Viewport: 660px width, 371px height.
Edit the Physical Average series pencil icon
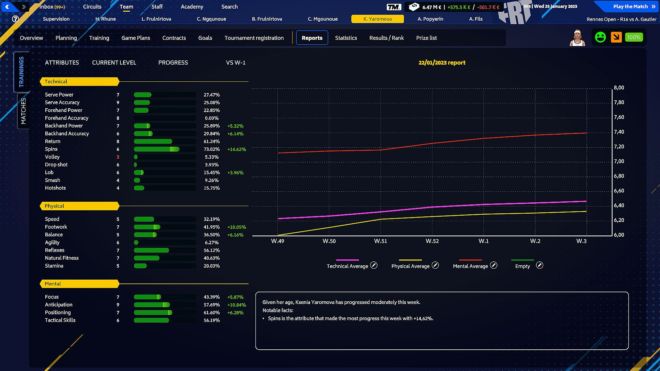(x=435, y=266)
